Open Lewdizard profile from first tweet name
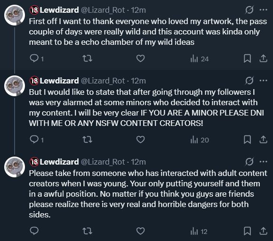Image resolution: width=273 pixels, height=241 pixels. point(59,10)
